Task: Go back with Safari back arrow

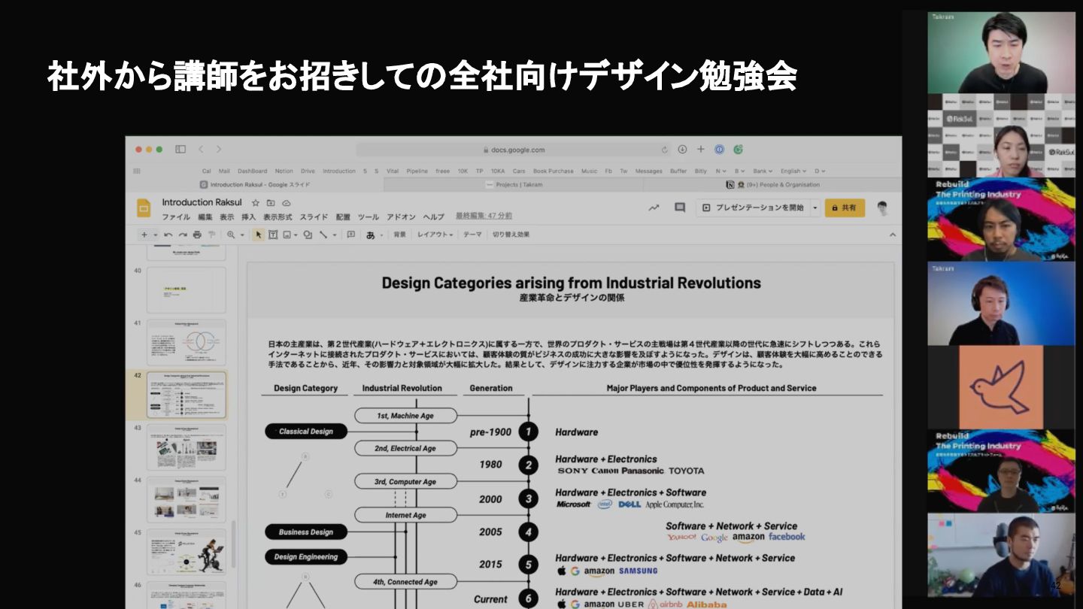Action: point(202,150)
